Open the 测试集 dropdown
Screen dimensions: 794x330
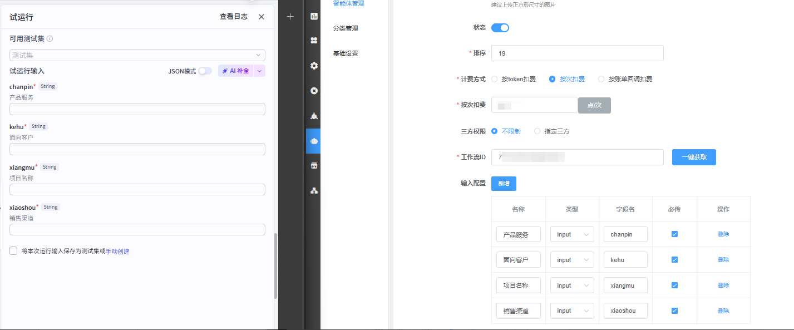[x=137, y=55]
